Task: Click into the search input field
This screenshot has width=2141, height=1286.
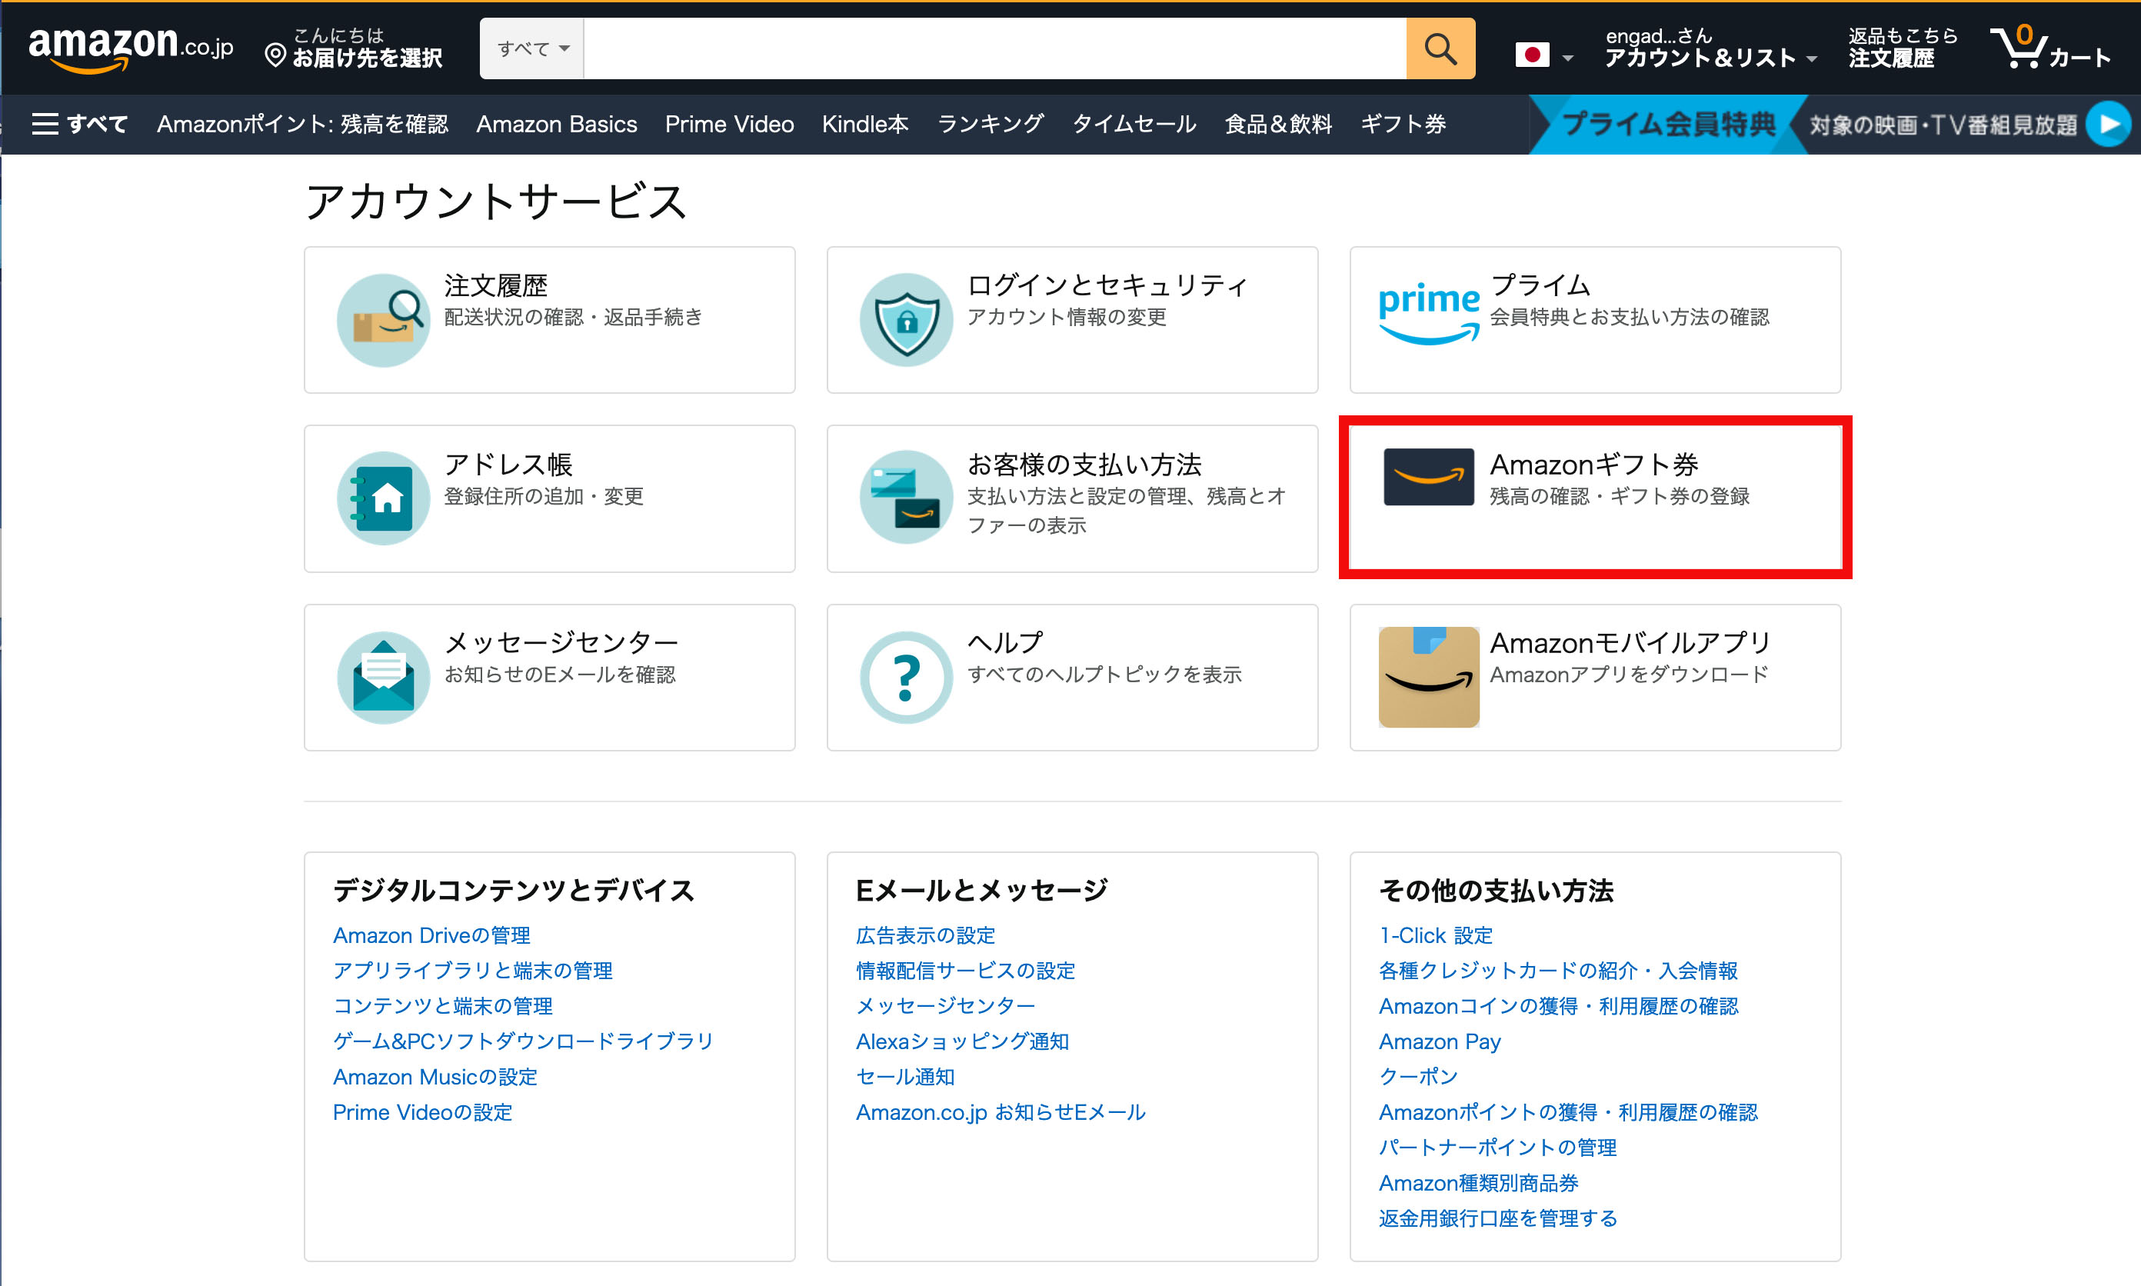Action: click(994, 48)
